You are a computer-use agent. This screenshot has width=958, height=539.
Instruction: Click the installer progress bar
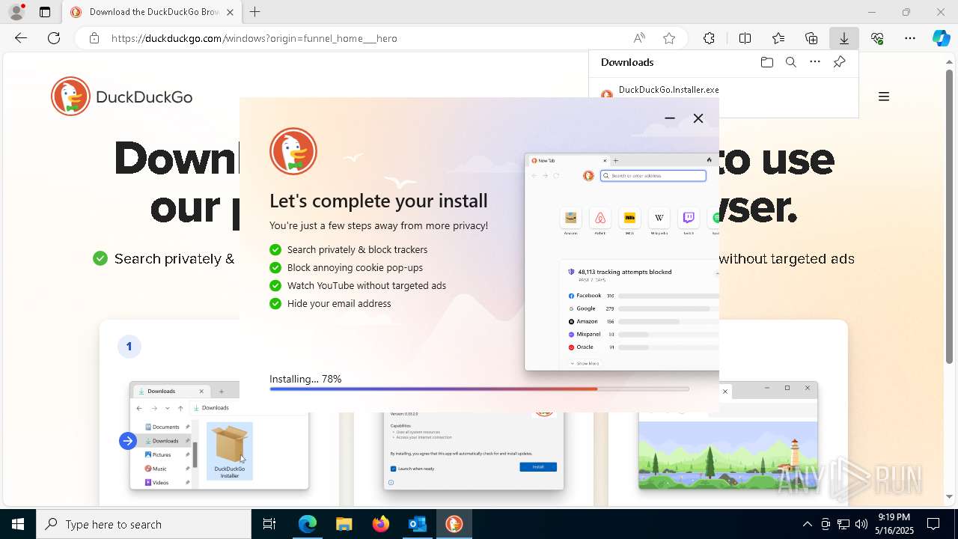point(479,389)
